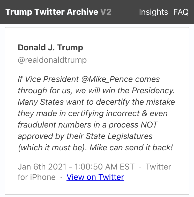Click the V2 version label
Screen dimensions: 194x197
[106, 12]
